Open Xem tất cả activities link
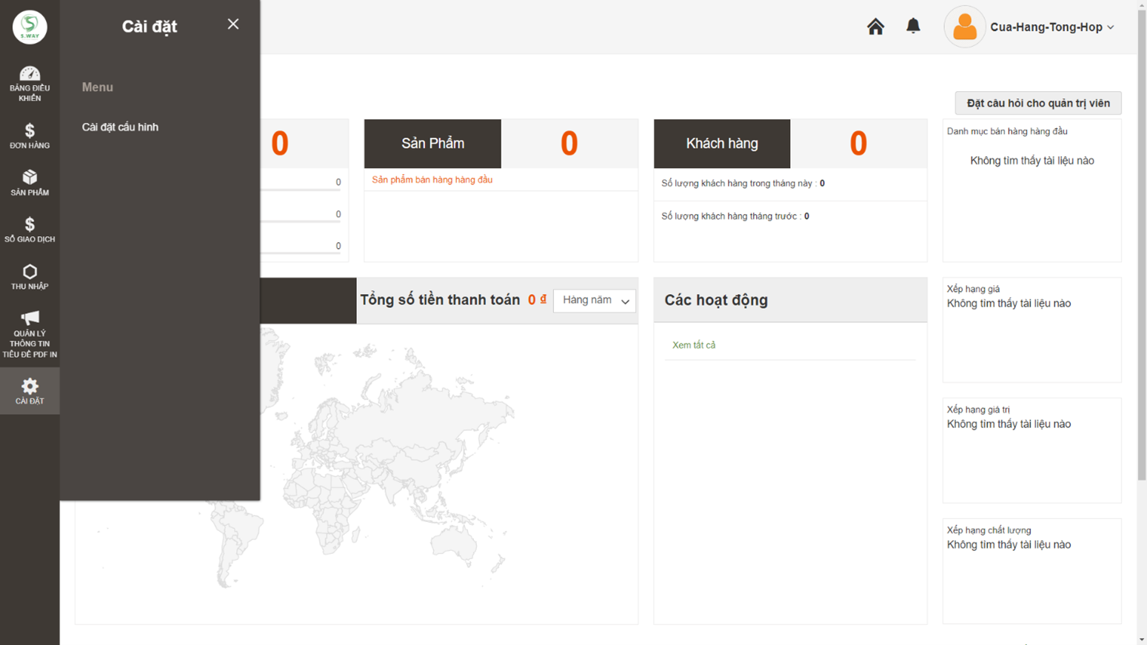 (x=693, y=345)
